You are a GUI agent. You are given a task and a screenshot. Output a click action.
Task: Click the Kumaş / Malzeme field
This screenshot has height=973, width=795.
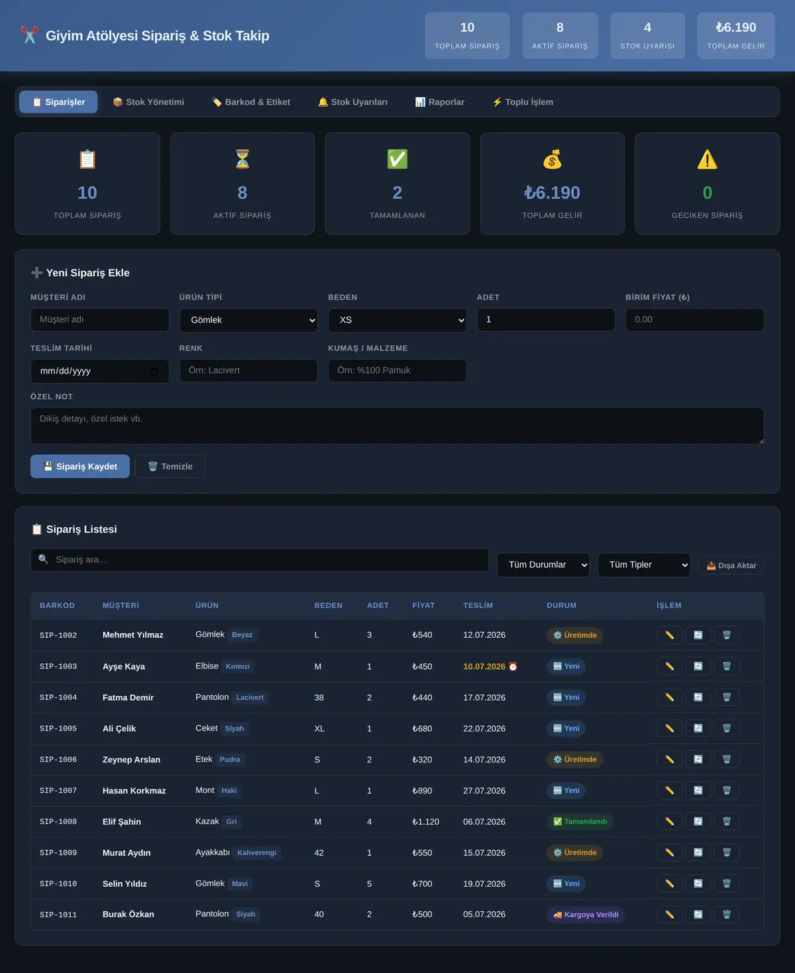pyautogui.click(x=397, y=371)
